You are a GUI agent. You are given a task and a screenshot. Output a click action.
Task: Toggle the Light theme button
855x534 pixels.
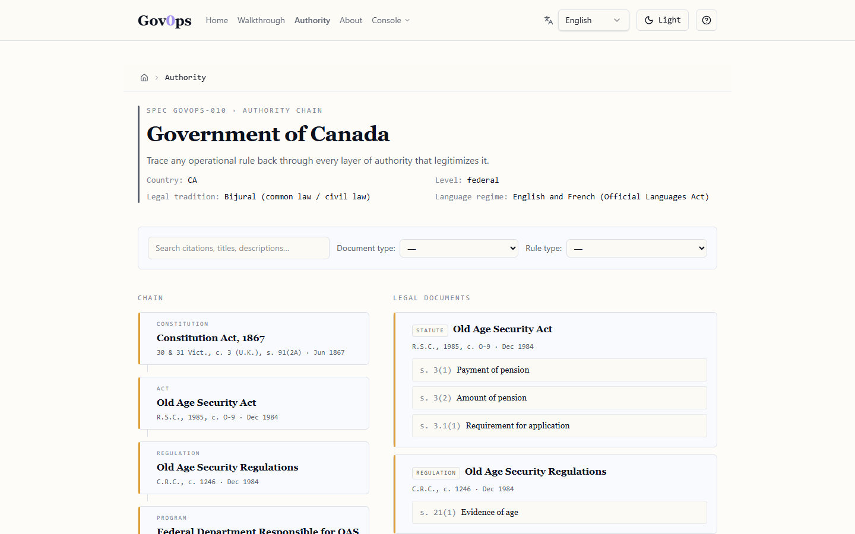pos(663,20)
